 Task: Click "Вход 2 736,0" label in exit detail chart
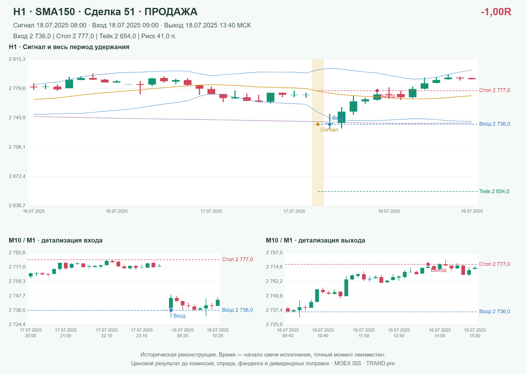click(x=495, y=311)
